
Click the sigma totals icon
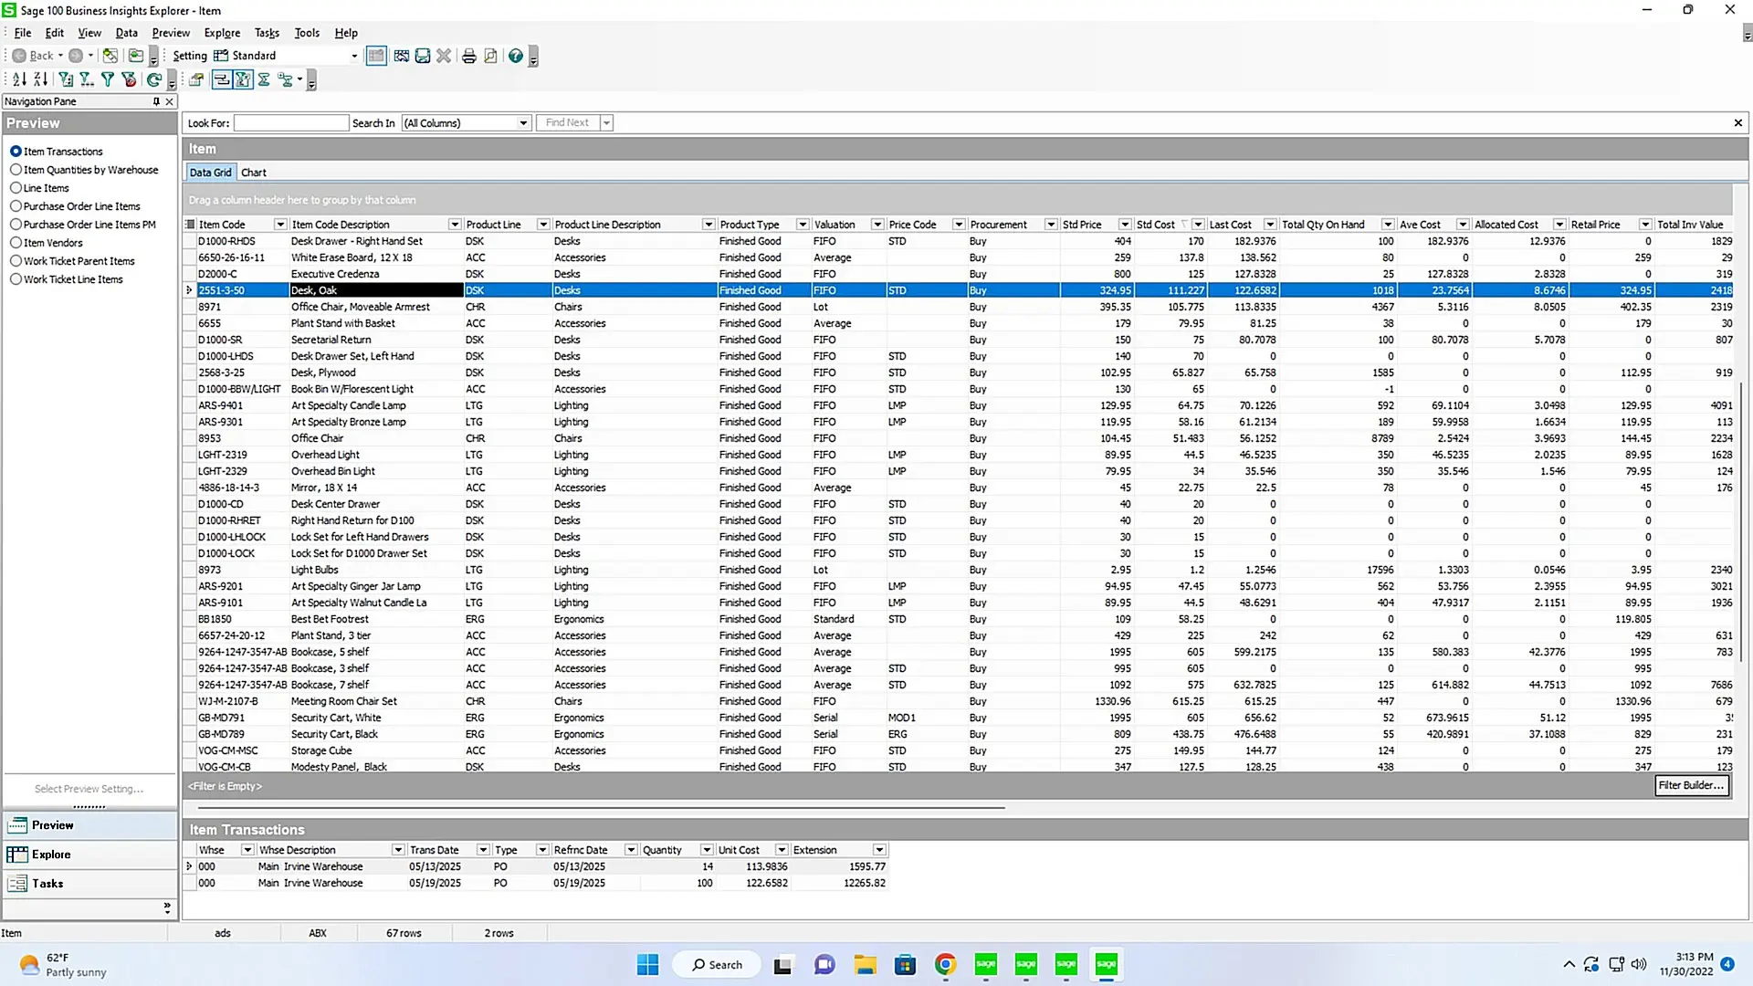pos(264,79)
